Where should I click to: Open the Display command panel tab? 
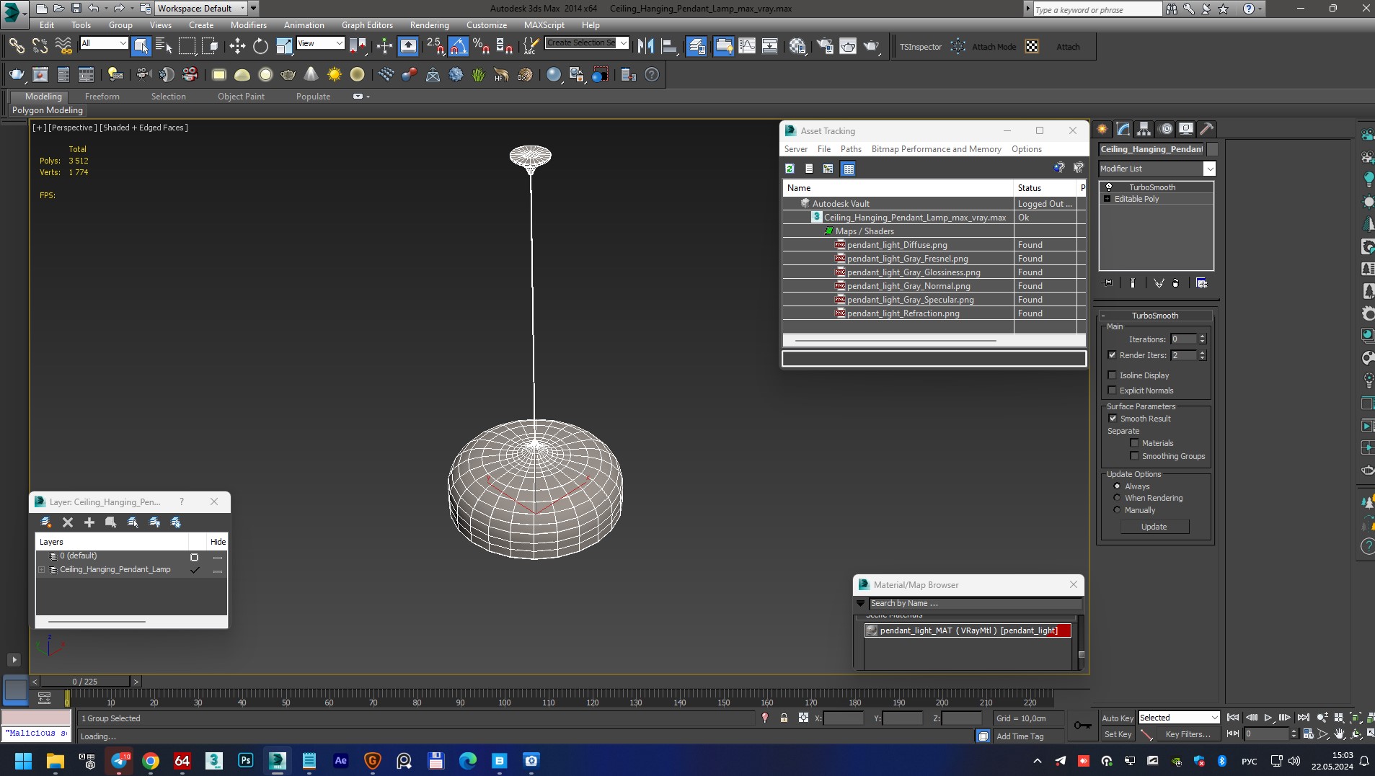1186,129
